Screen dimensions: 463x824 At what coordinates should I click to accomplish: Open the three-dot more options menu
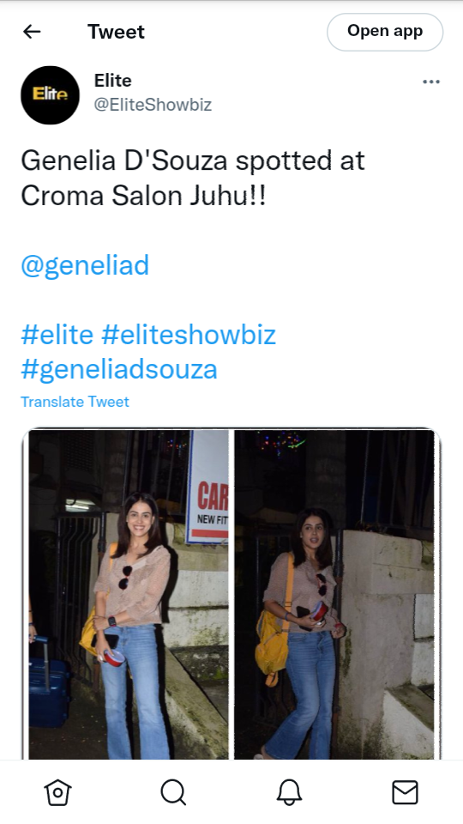point(431,82)
